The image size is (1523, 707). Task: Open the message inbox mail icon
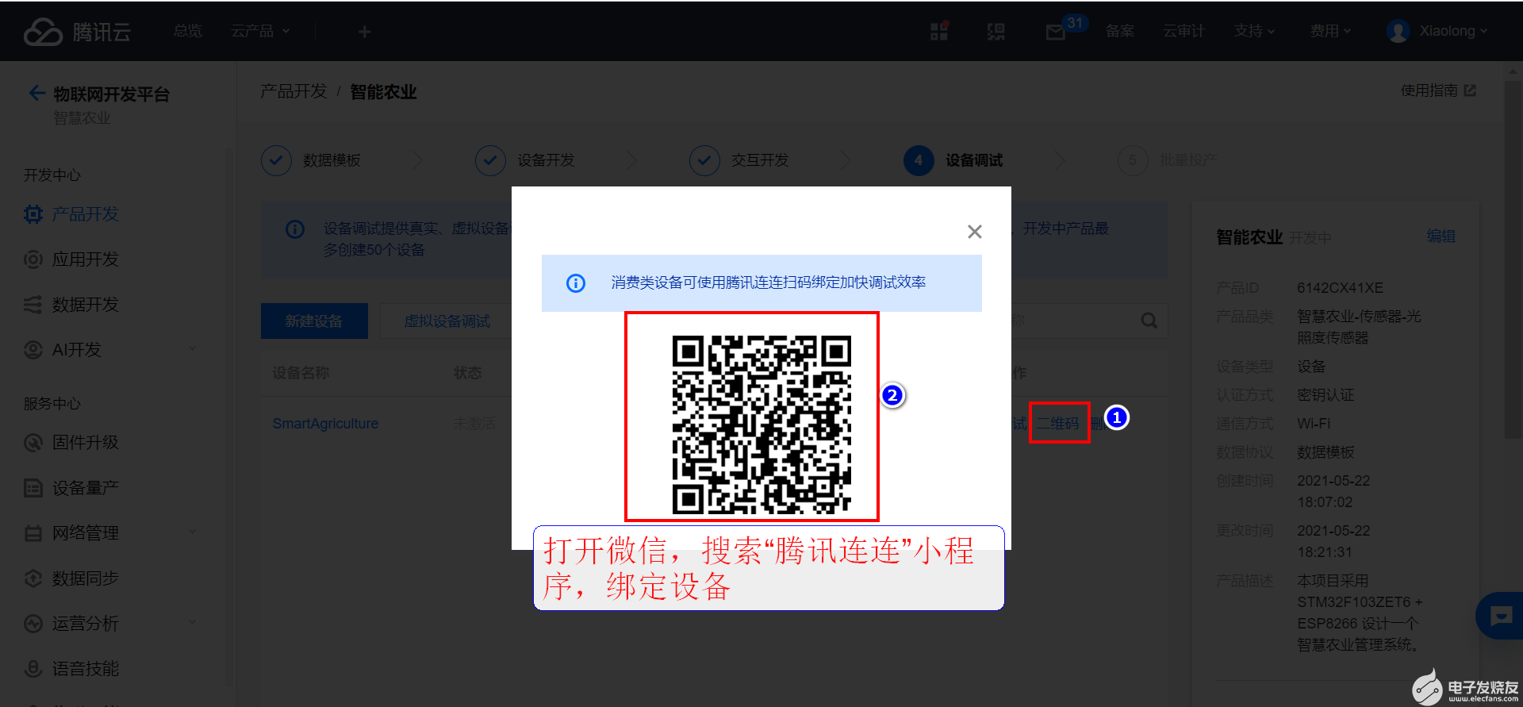tap(1055, 32)
